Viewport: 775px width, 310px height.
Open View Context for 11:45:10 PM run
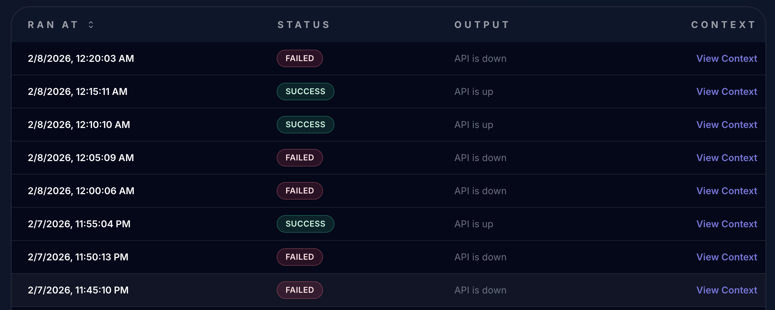coord(727,290)
